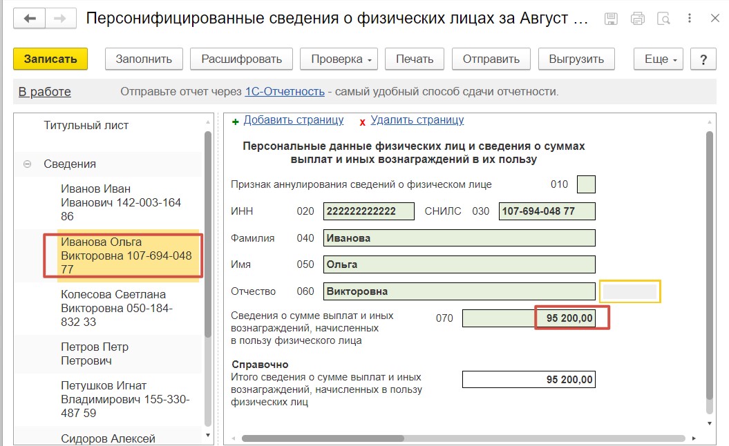Click the save diskette icon in header
Screen dimensions: 729x446
(611, 19)
